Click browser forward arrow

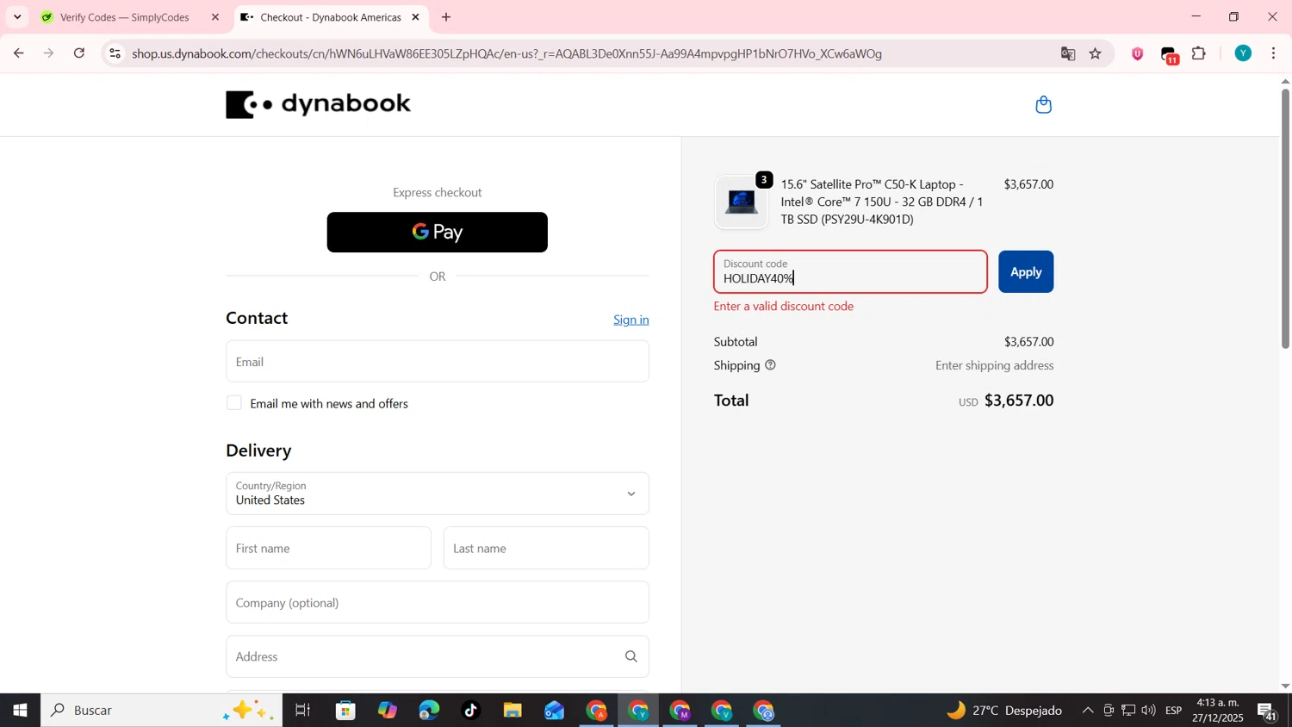[x=49, y=53]
